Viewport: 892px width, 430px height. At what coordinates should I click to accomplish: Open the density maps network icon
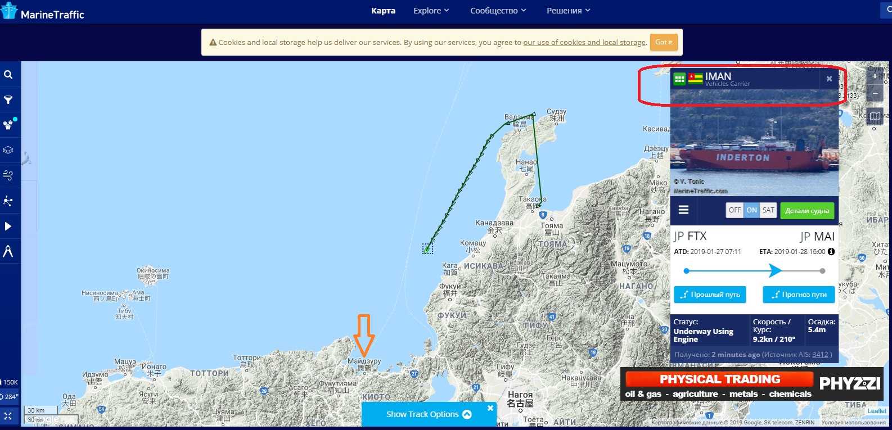pos(8,201)
